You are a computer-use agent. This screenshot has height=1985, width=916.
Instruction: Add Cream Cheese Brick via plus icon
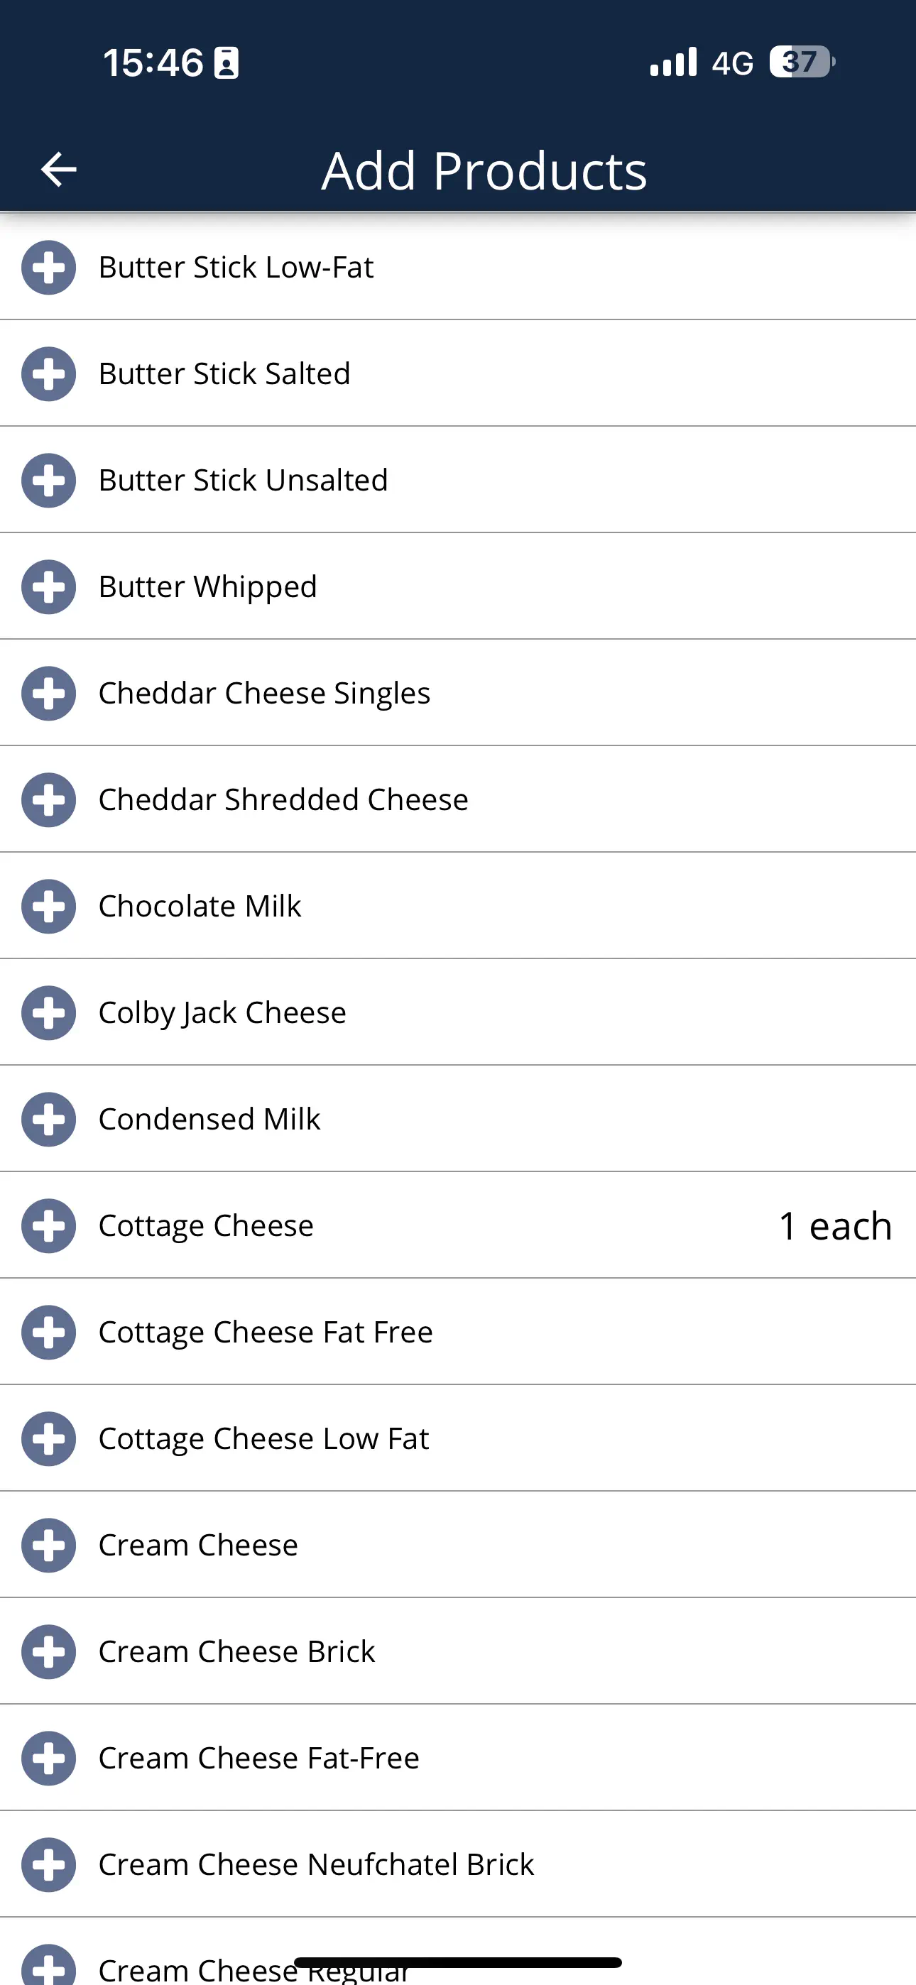(48, 1651)
